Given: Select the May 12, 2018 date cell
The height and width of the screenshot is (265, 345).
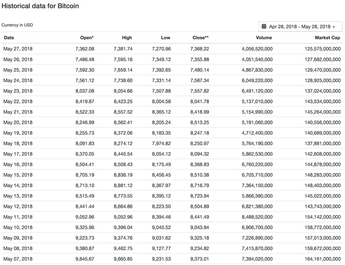Looking at the screenshot, I should tap(18, 207).
